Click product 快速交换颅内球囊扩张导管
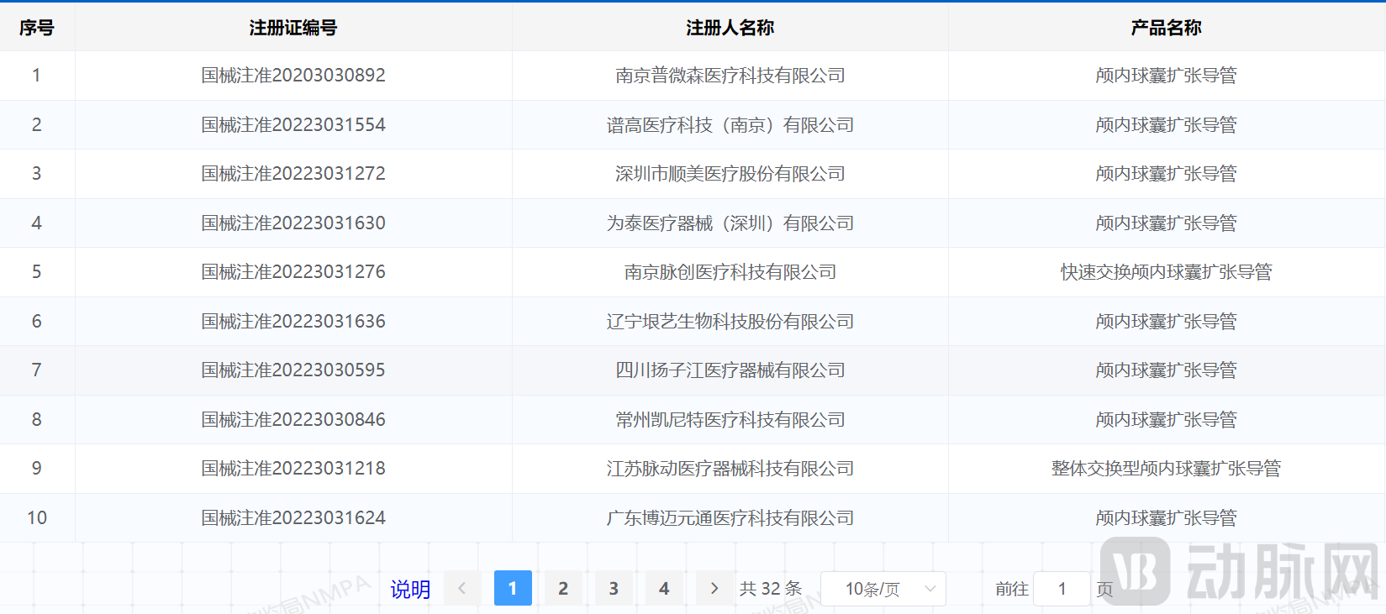The width and height of the screenshot is (1386, 614). point(1166,272)
